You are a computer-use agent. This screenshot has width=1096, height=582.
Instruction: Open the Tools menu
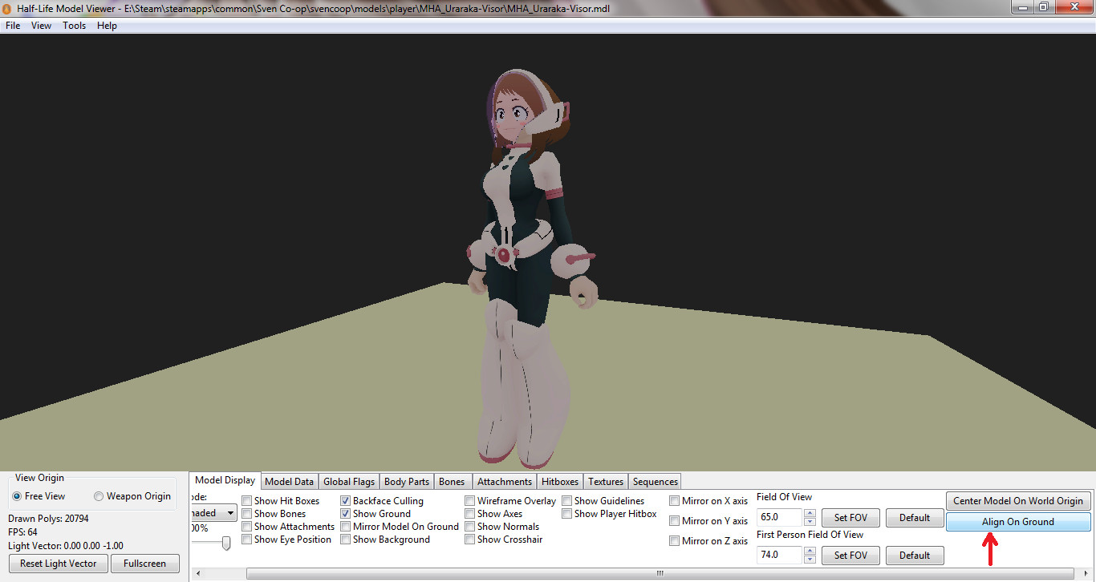[x=75, y=26]
